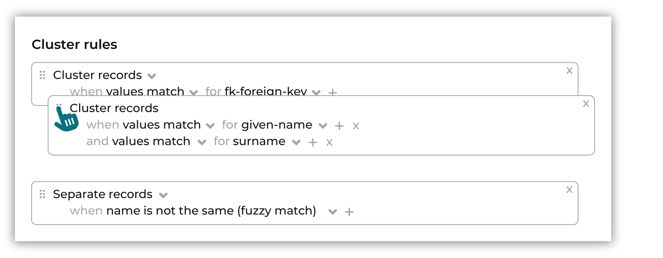The height and width of the screenshot is (258, 663).
Task: Delete the surname condition
Action: pos(329,142)
